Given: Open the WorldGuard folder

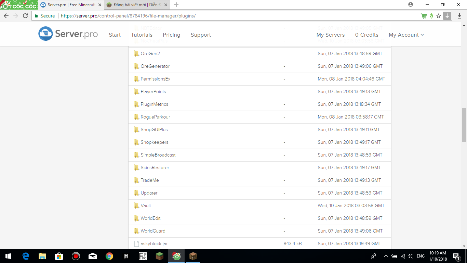Looking at the screenshot, I should (153, 231).
